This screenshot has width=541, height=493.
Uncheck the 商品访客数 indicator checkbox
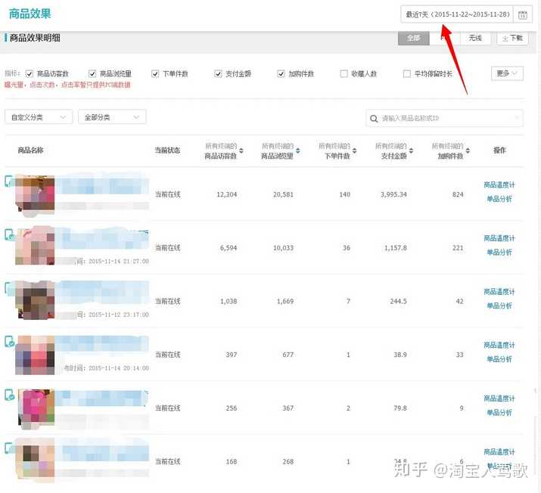pyautogui.click(x=30, y=74)
